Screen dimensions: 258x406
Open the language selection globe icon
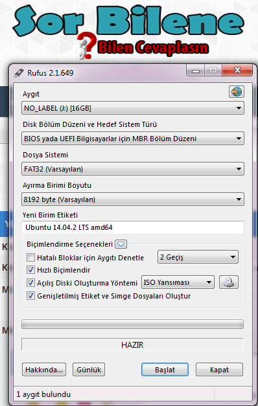click(237, 92)
